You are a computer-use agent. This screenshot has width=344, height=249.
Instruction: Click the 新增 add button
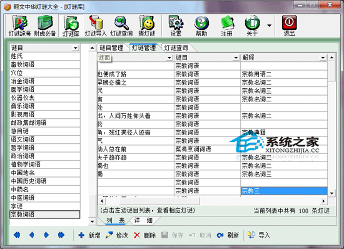[89, 235]
